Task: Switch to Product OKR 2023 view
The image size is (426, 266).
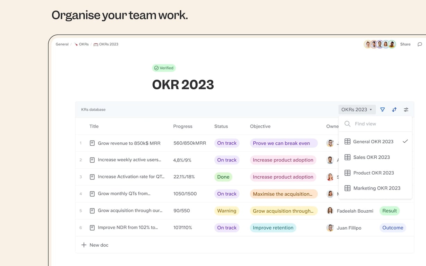Action: pos(375,173)
